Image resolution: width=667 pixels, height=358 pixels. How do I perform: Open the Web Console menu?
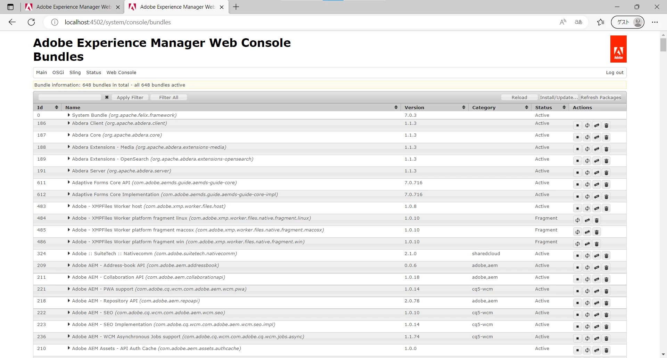[x=121, y=73]
